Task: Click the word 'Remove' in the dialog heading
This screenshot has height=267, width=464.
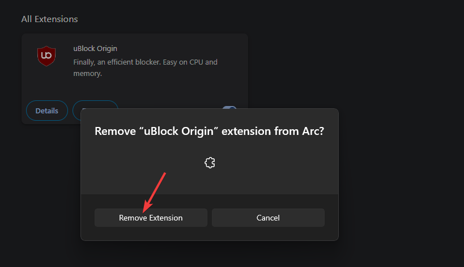Action: (115, 131)
